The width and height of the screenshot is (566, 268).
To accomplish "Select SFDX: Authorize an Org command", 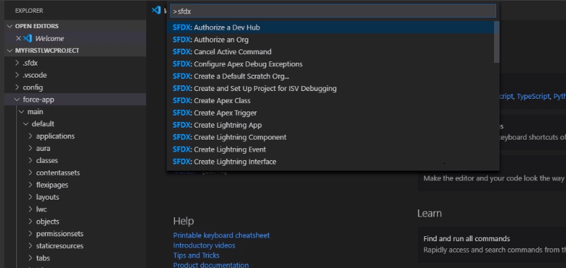I will tap(210, 39).
